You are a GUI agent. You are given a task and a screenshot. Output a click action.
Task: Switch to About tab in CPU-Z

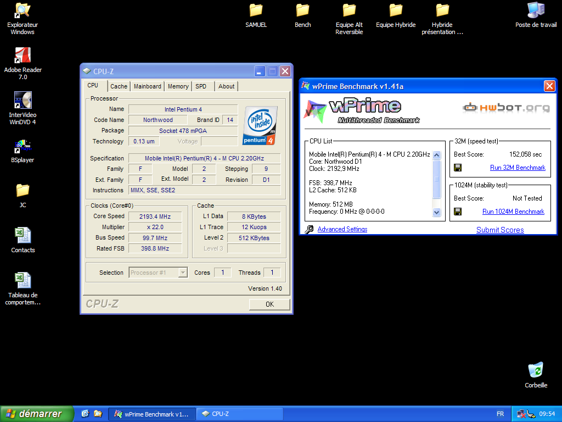coord(226,86)
